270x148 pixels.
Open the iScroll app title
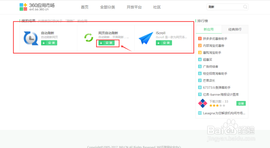(160, 33)
